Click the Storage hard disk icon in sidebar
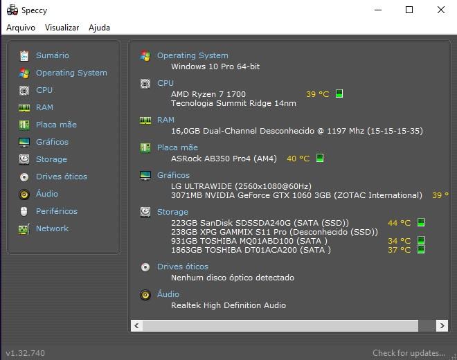Screen dimensions: 457x360 [x=24, y=159]
